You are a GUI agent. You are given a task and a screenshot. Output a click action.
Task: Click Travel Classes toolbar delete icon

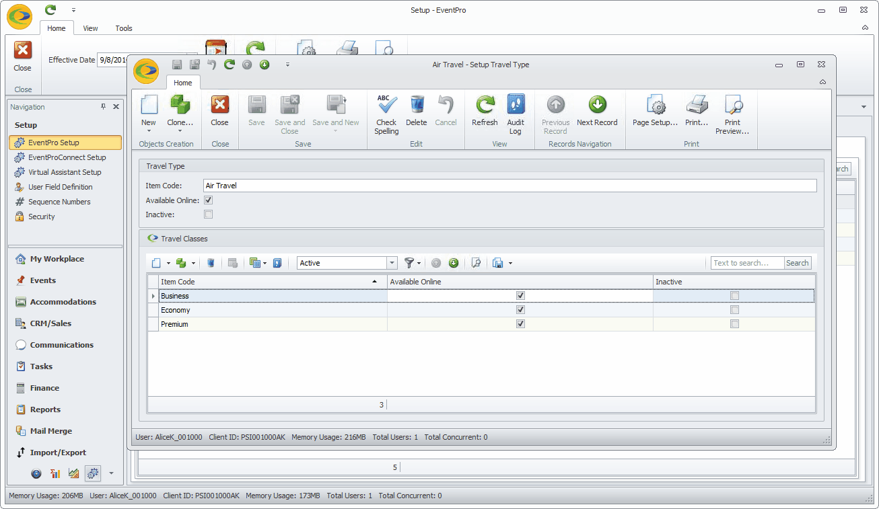(211, 263)
